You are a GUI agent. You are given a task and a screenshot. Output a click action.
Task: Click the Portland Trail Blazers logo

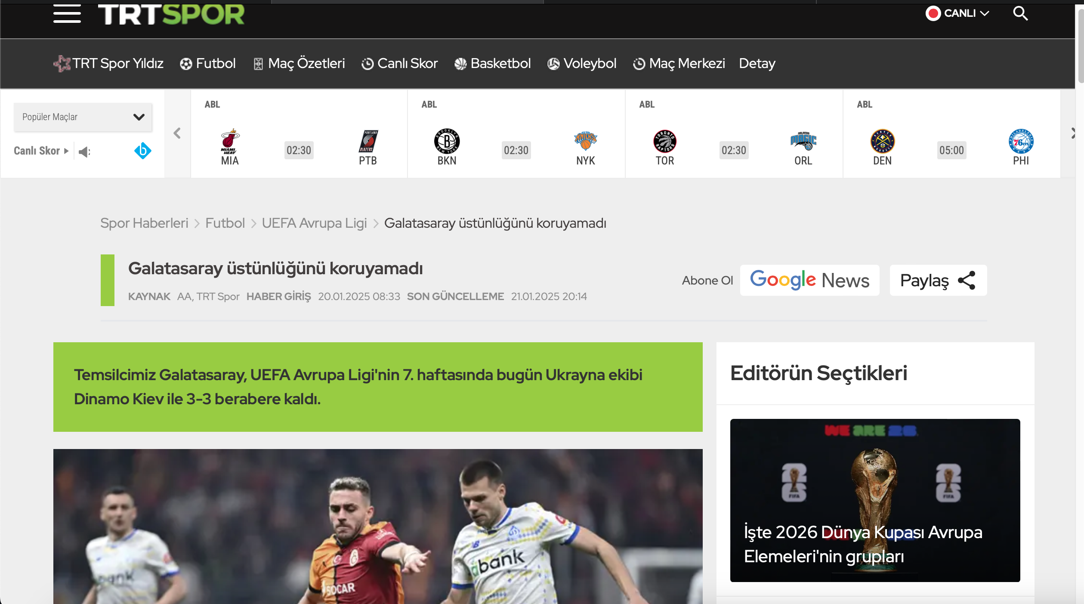(368, 141)
